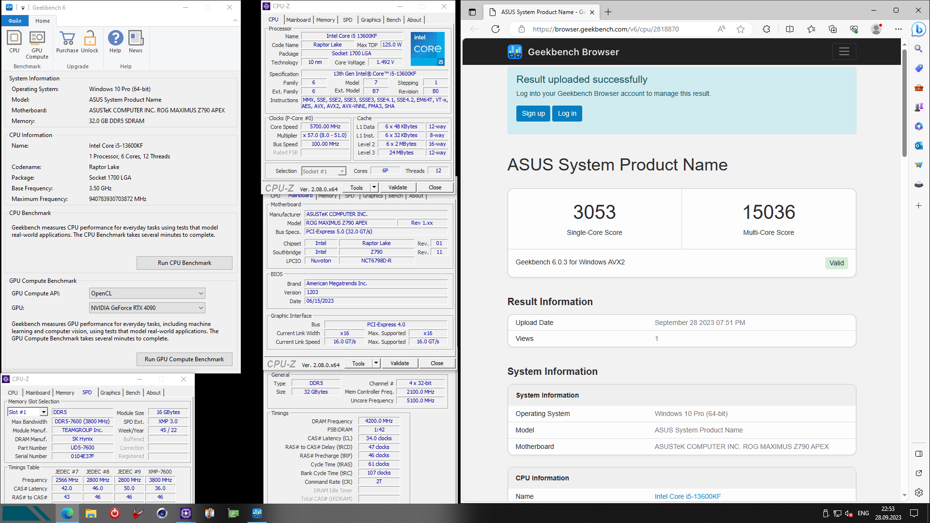Open the Windows Start button
Screen dimensions: 930x523
[x=27, y=513]
